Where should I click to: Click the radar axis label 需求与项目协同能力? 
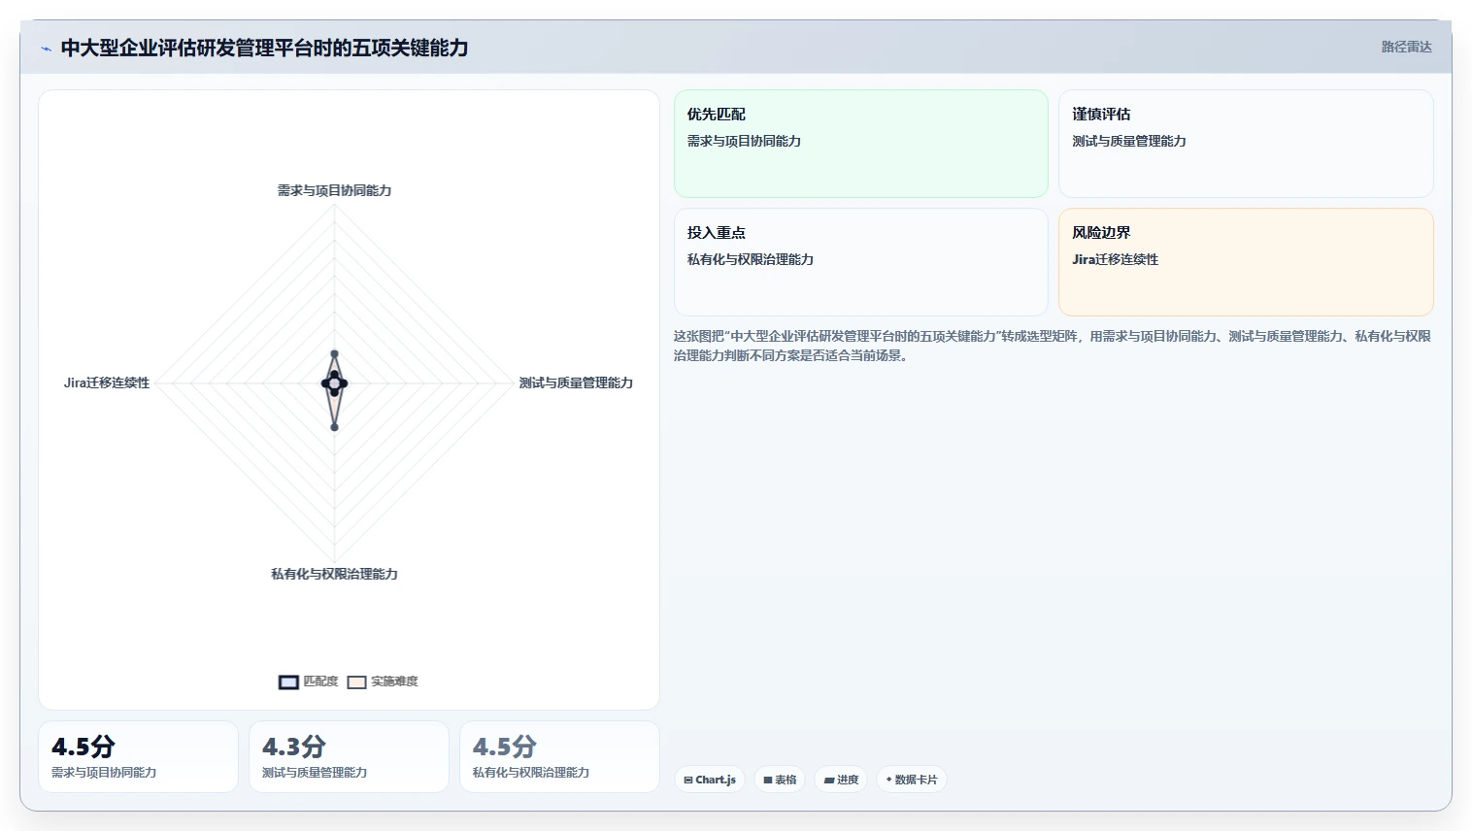pos(334,190)
